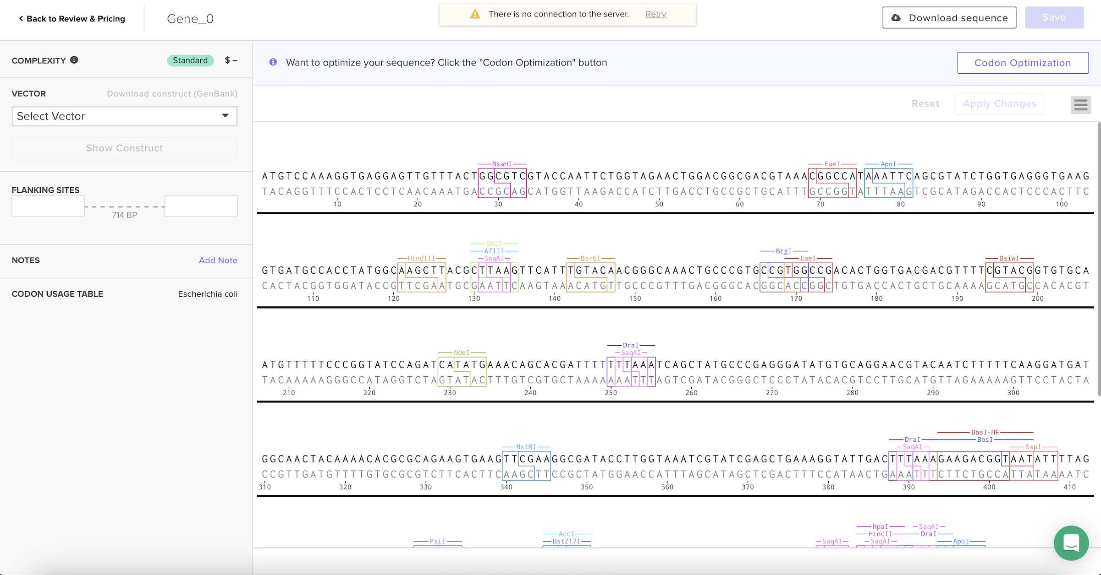Expand the vector list with the dropdown arrow
The image size is (1101, 575).
(x=225, y=116)
